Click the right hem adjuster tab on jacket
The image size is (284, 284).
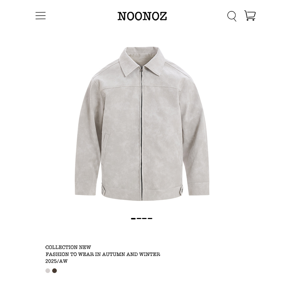pyautogui.click(x=181, y=190)
